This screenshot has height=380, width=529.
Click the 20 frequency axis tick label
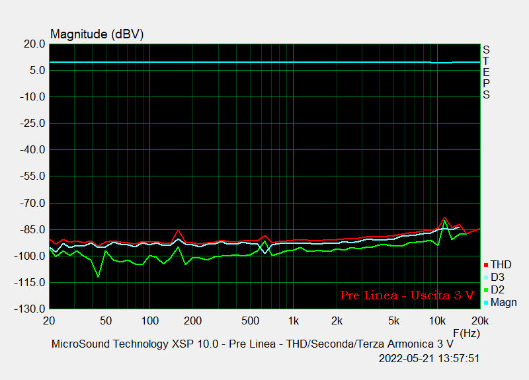tap(49, 321)
